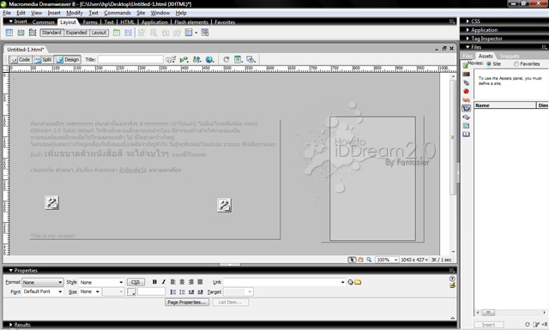The height and width of the screenshot is (330, 549).
Task: Open the Commands menu
Action: pyautogui.click(x=118, y=13)
